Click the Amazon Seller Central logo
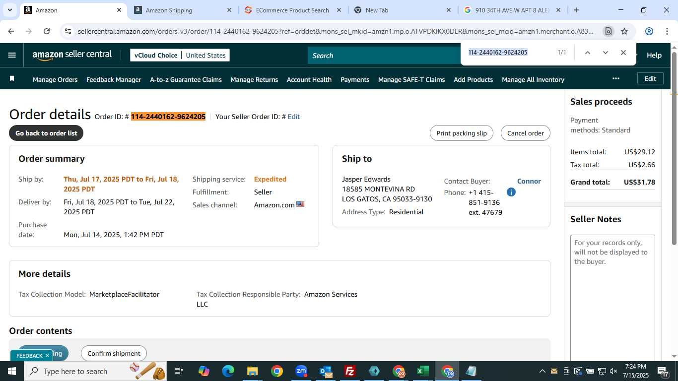Image resolution: width=678 pixels, height=381 pixels. point(72,55)
